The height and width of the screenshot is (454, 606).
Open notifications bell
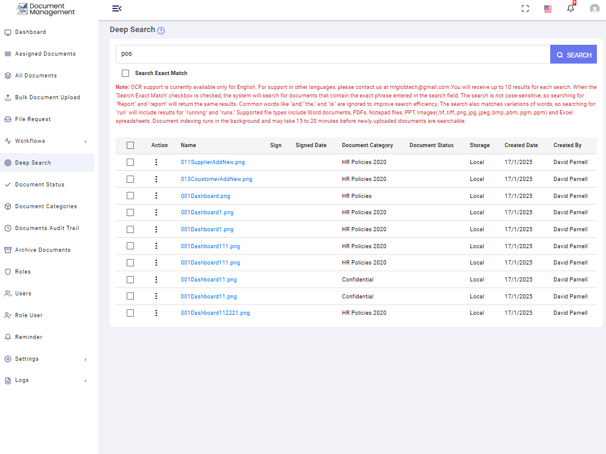click(570, 8)
